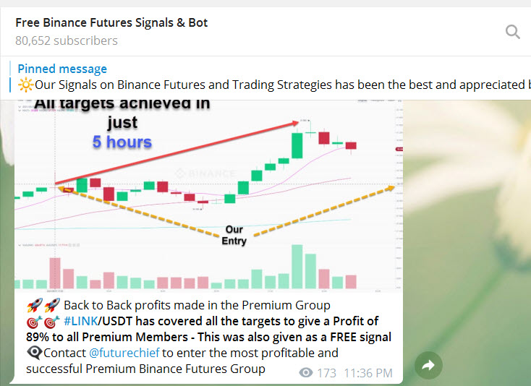The image size is (531, 386).
Task: Open the channel title Free Binance Futures Signals
Action: tap(111, 22)
